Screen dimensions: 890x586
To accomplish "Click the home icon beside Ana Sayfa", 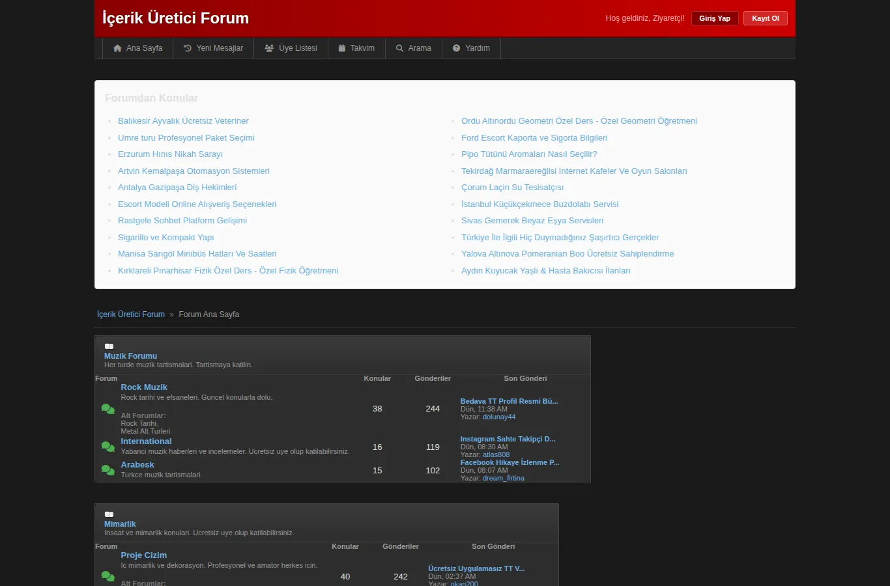I will 117,48.
